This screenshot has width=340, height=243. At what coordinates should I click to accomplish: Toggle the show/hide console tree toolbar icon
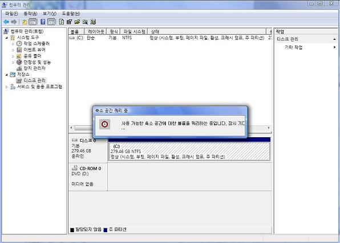[x=33, y=22]
